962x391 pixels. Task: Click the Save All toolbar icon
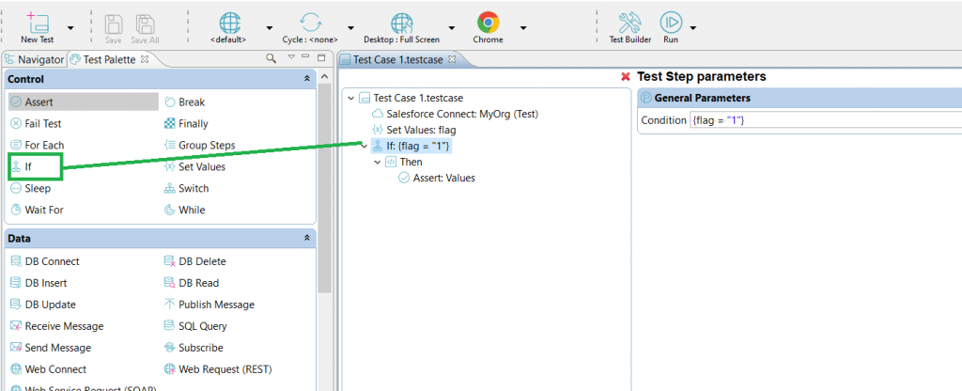coord(145,23)
